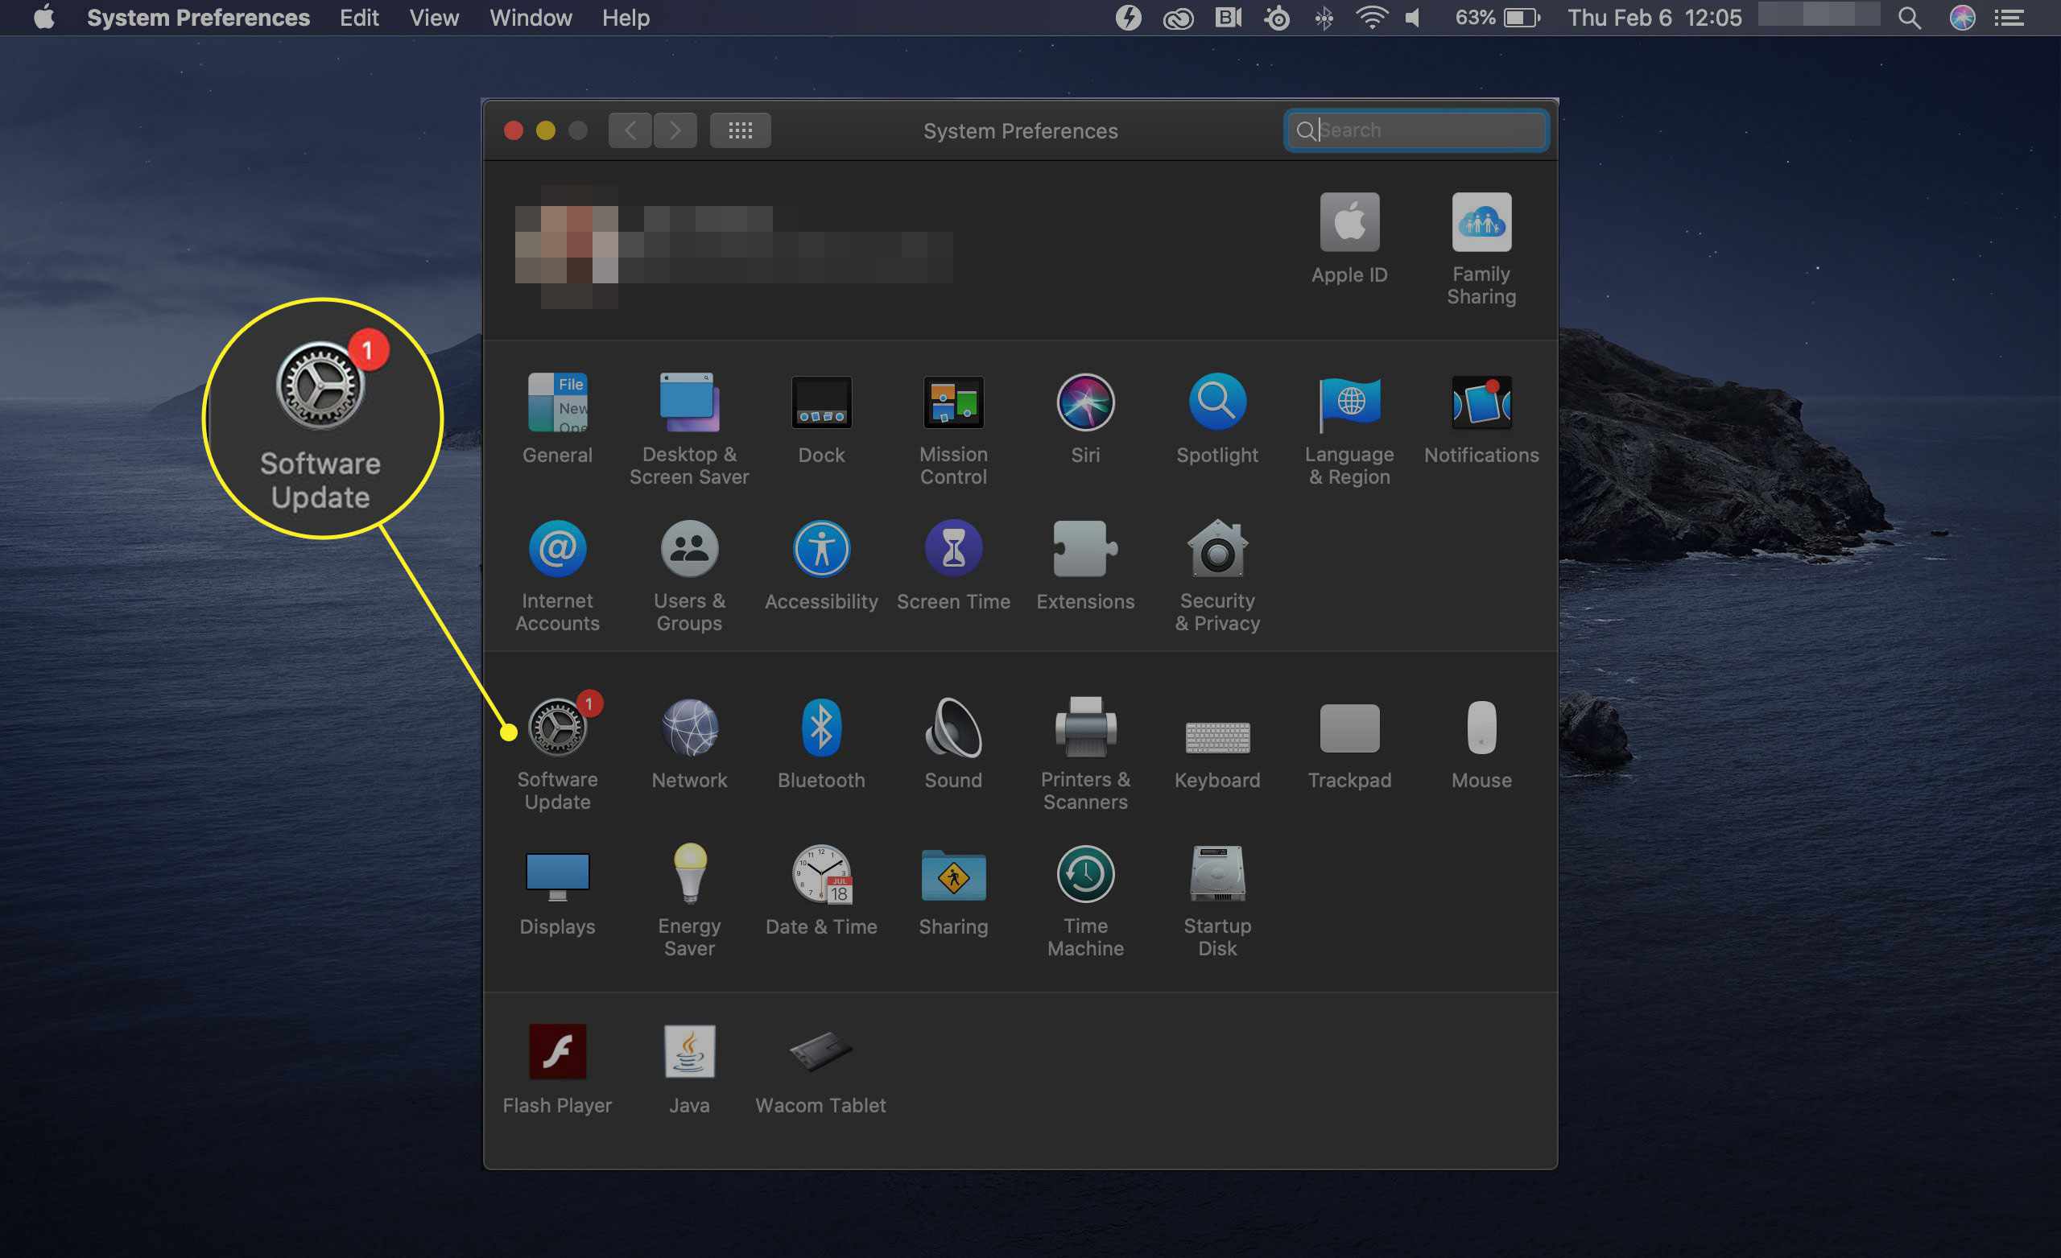Close the System Preferences window
The width and height of the screenshot is (2061, 1258).
(514, 130)
